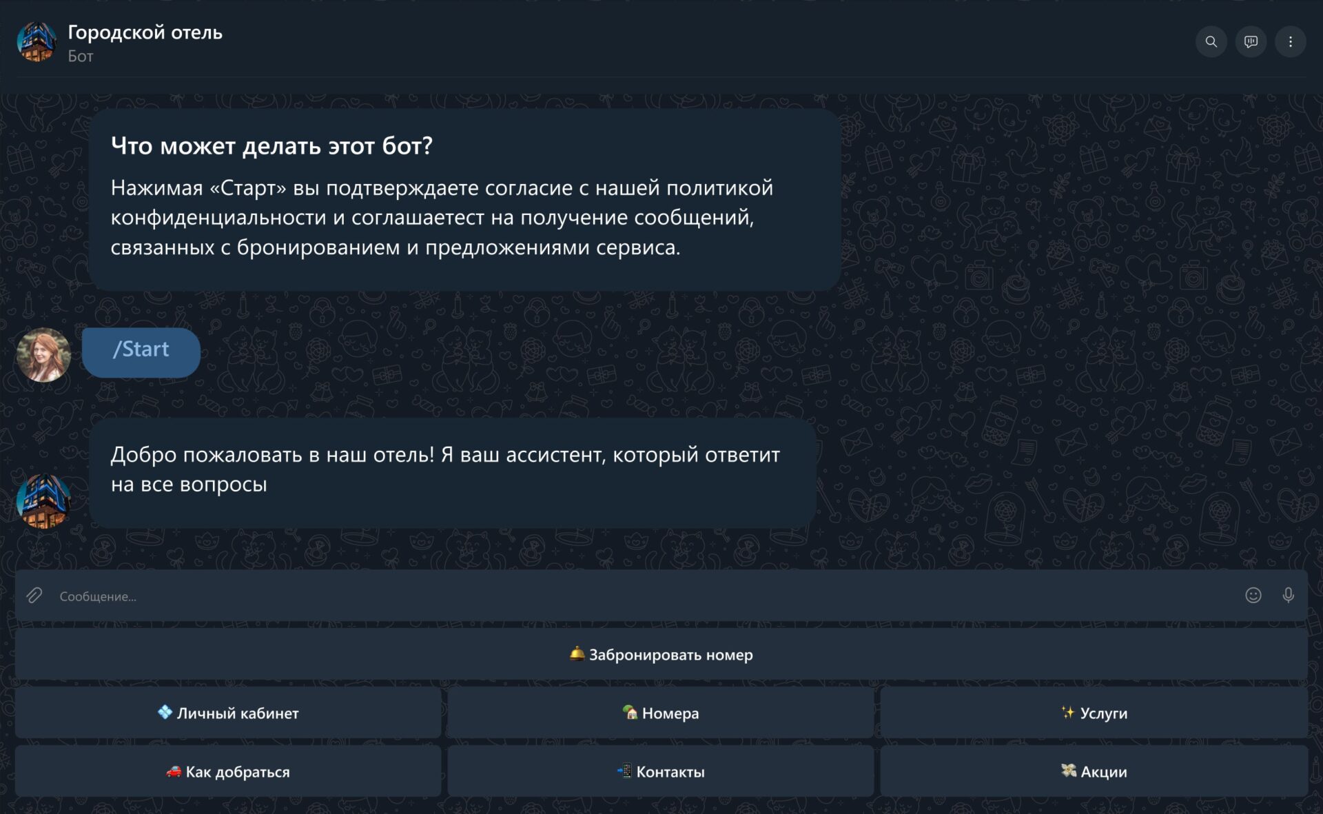Click the hotel bot avatar in header
Image resolution: width=1323 pixels, height=814 pixels.
pyautogui.click(x=37, y=42)
